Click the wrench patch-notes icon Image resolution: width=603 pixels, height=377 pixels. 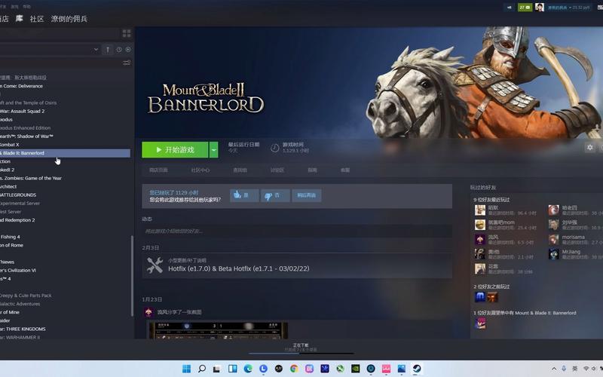155,265
